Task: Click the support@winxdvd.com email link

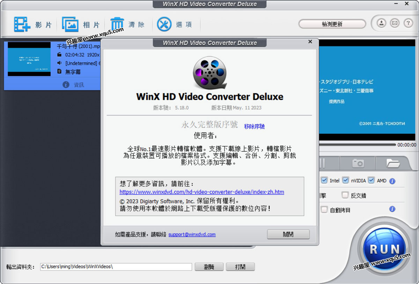Action: click(192, 235)
